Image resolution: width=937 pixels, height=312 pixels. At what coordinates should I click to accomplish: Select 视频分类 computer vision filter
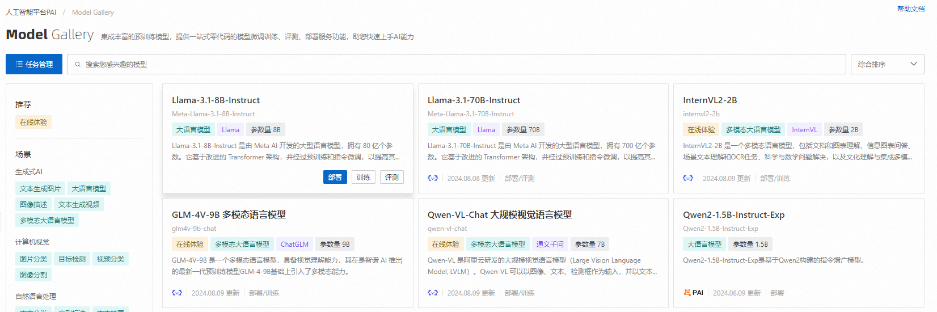[111, 259]
